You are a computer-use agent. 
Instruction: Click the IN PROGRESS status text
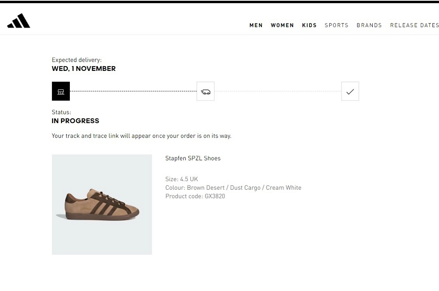click(75, 121)
